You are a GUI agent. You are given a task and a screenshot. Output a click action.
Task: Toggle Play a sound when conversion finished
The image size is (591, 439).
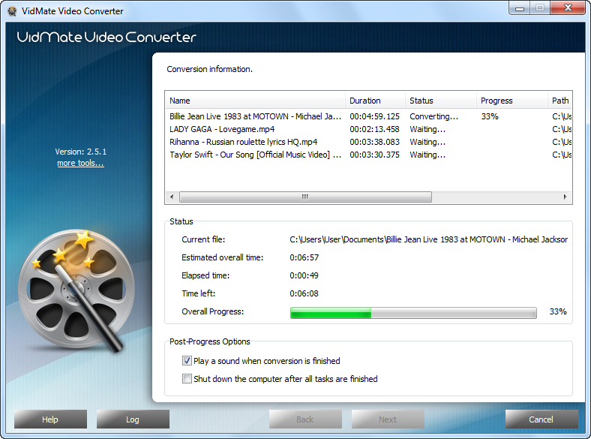(x=187, y=361)
